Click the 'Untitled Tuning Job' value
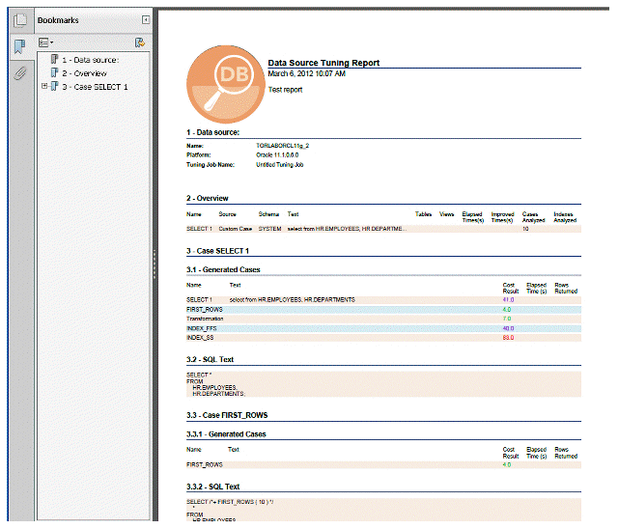The width and height of the screenshot is (618, 529). [x=280, y=165]
